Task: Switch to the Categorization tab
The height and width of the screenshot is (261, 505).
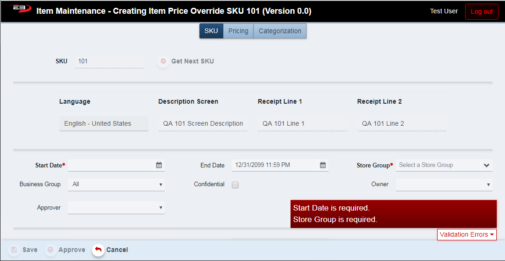Action: click(x=280, y=31)
